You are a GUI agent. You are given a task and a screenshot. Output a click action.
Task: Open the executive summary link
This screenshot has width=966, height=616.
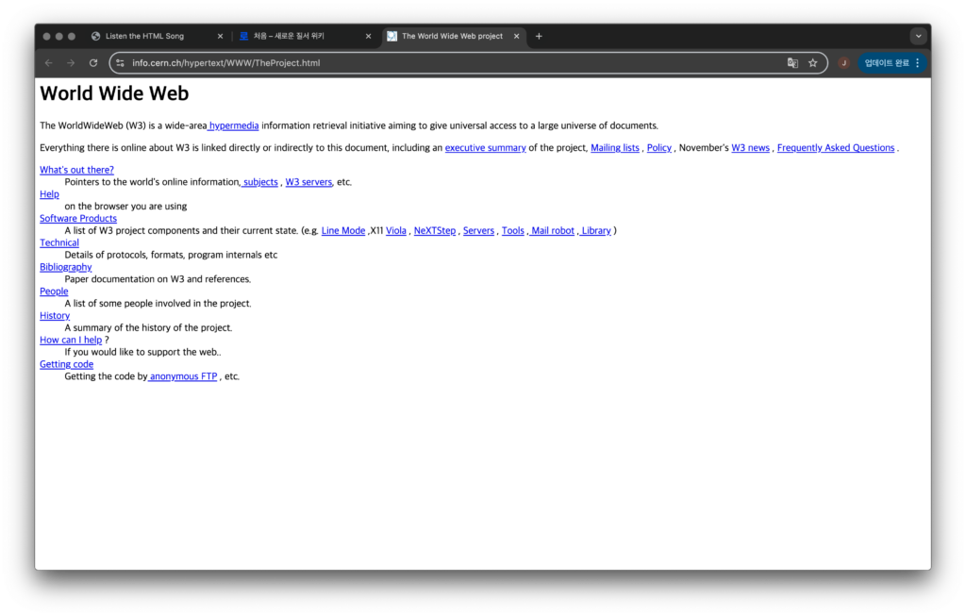[485, 148]
